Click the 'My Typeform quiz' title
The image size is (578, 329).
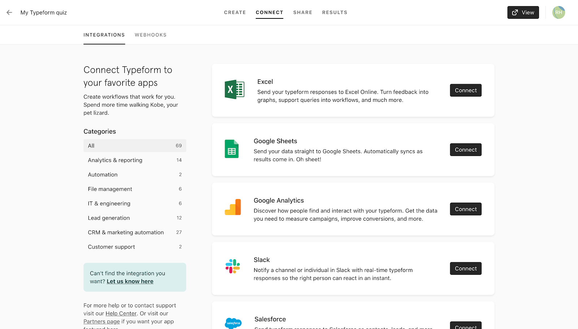coord(44,12)
